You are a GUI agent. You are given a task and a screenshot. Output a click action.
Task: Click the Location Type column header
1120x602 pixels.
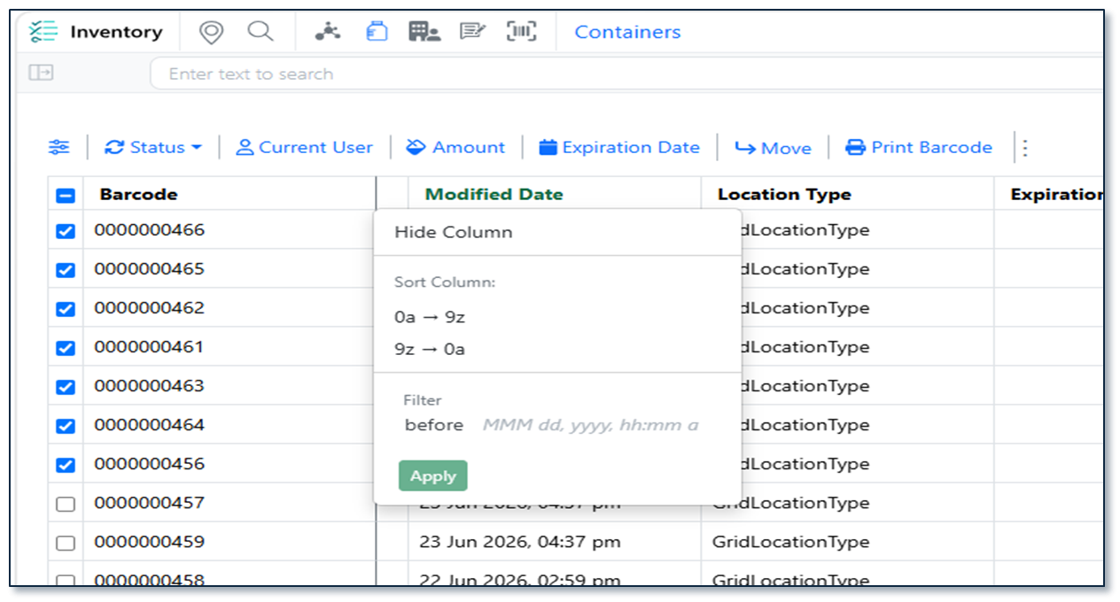tap(784, 195)
